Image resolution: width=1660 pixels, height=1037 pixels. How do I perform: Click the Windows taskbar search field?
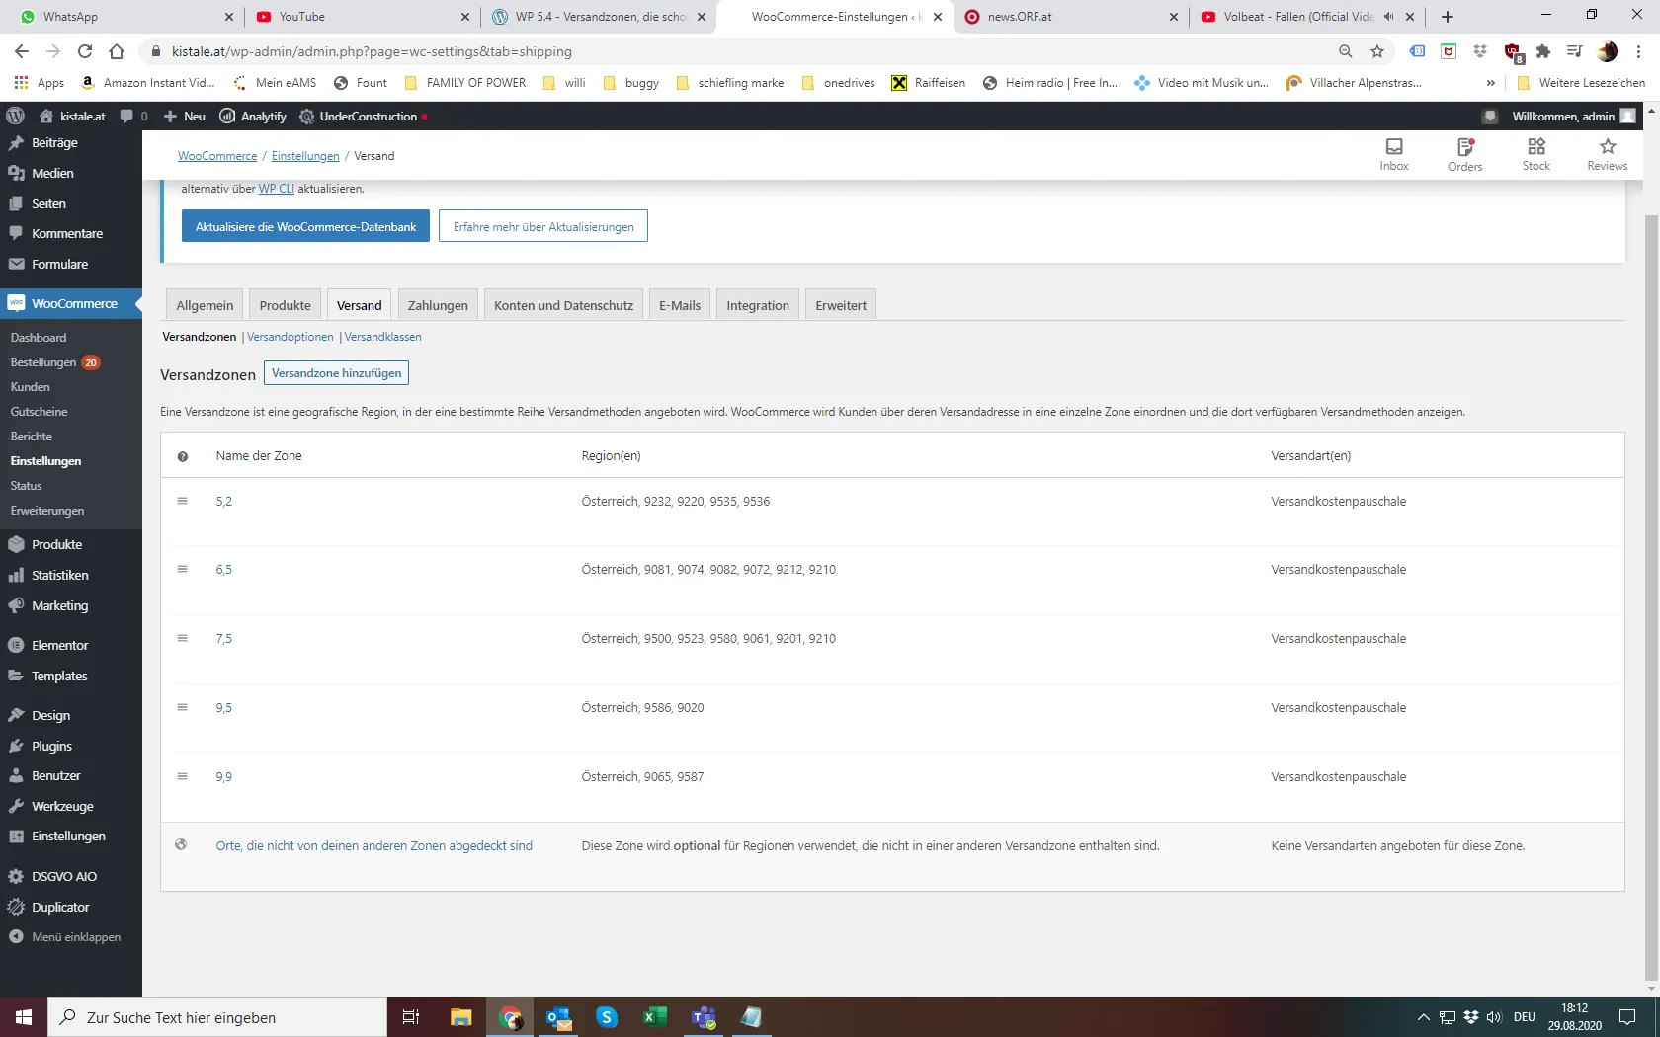click(217, 1017)
